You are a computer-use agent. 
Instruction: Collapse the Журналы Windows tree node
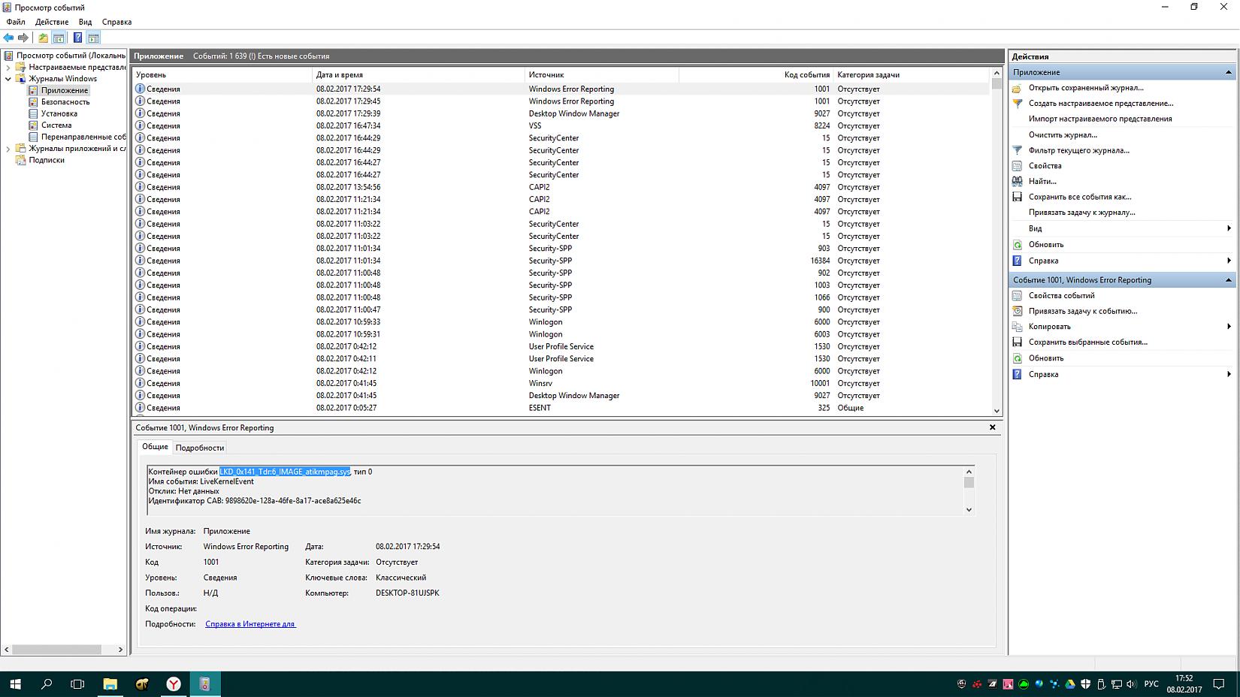(8, 79)
